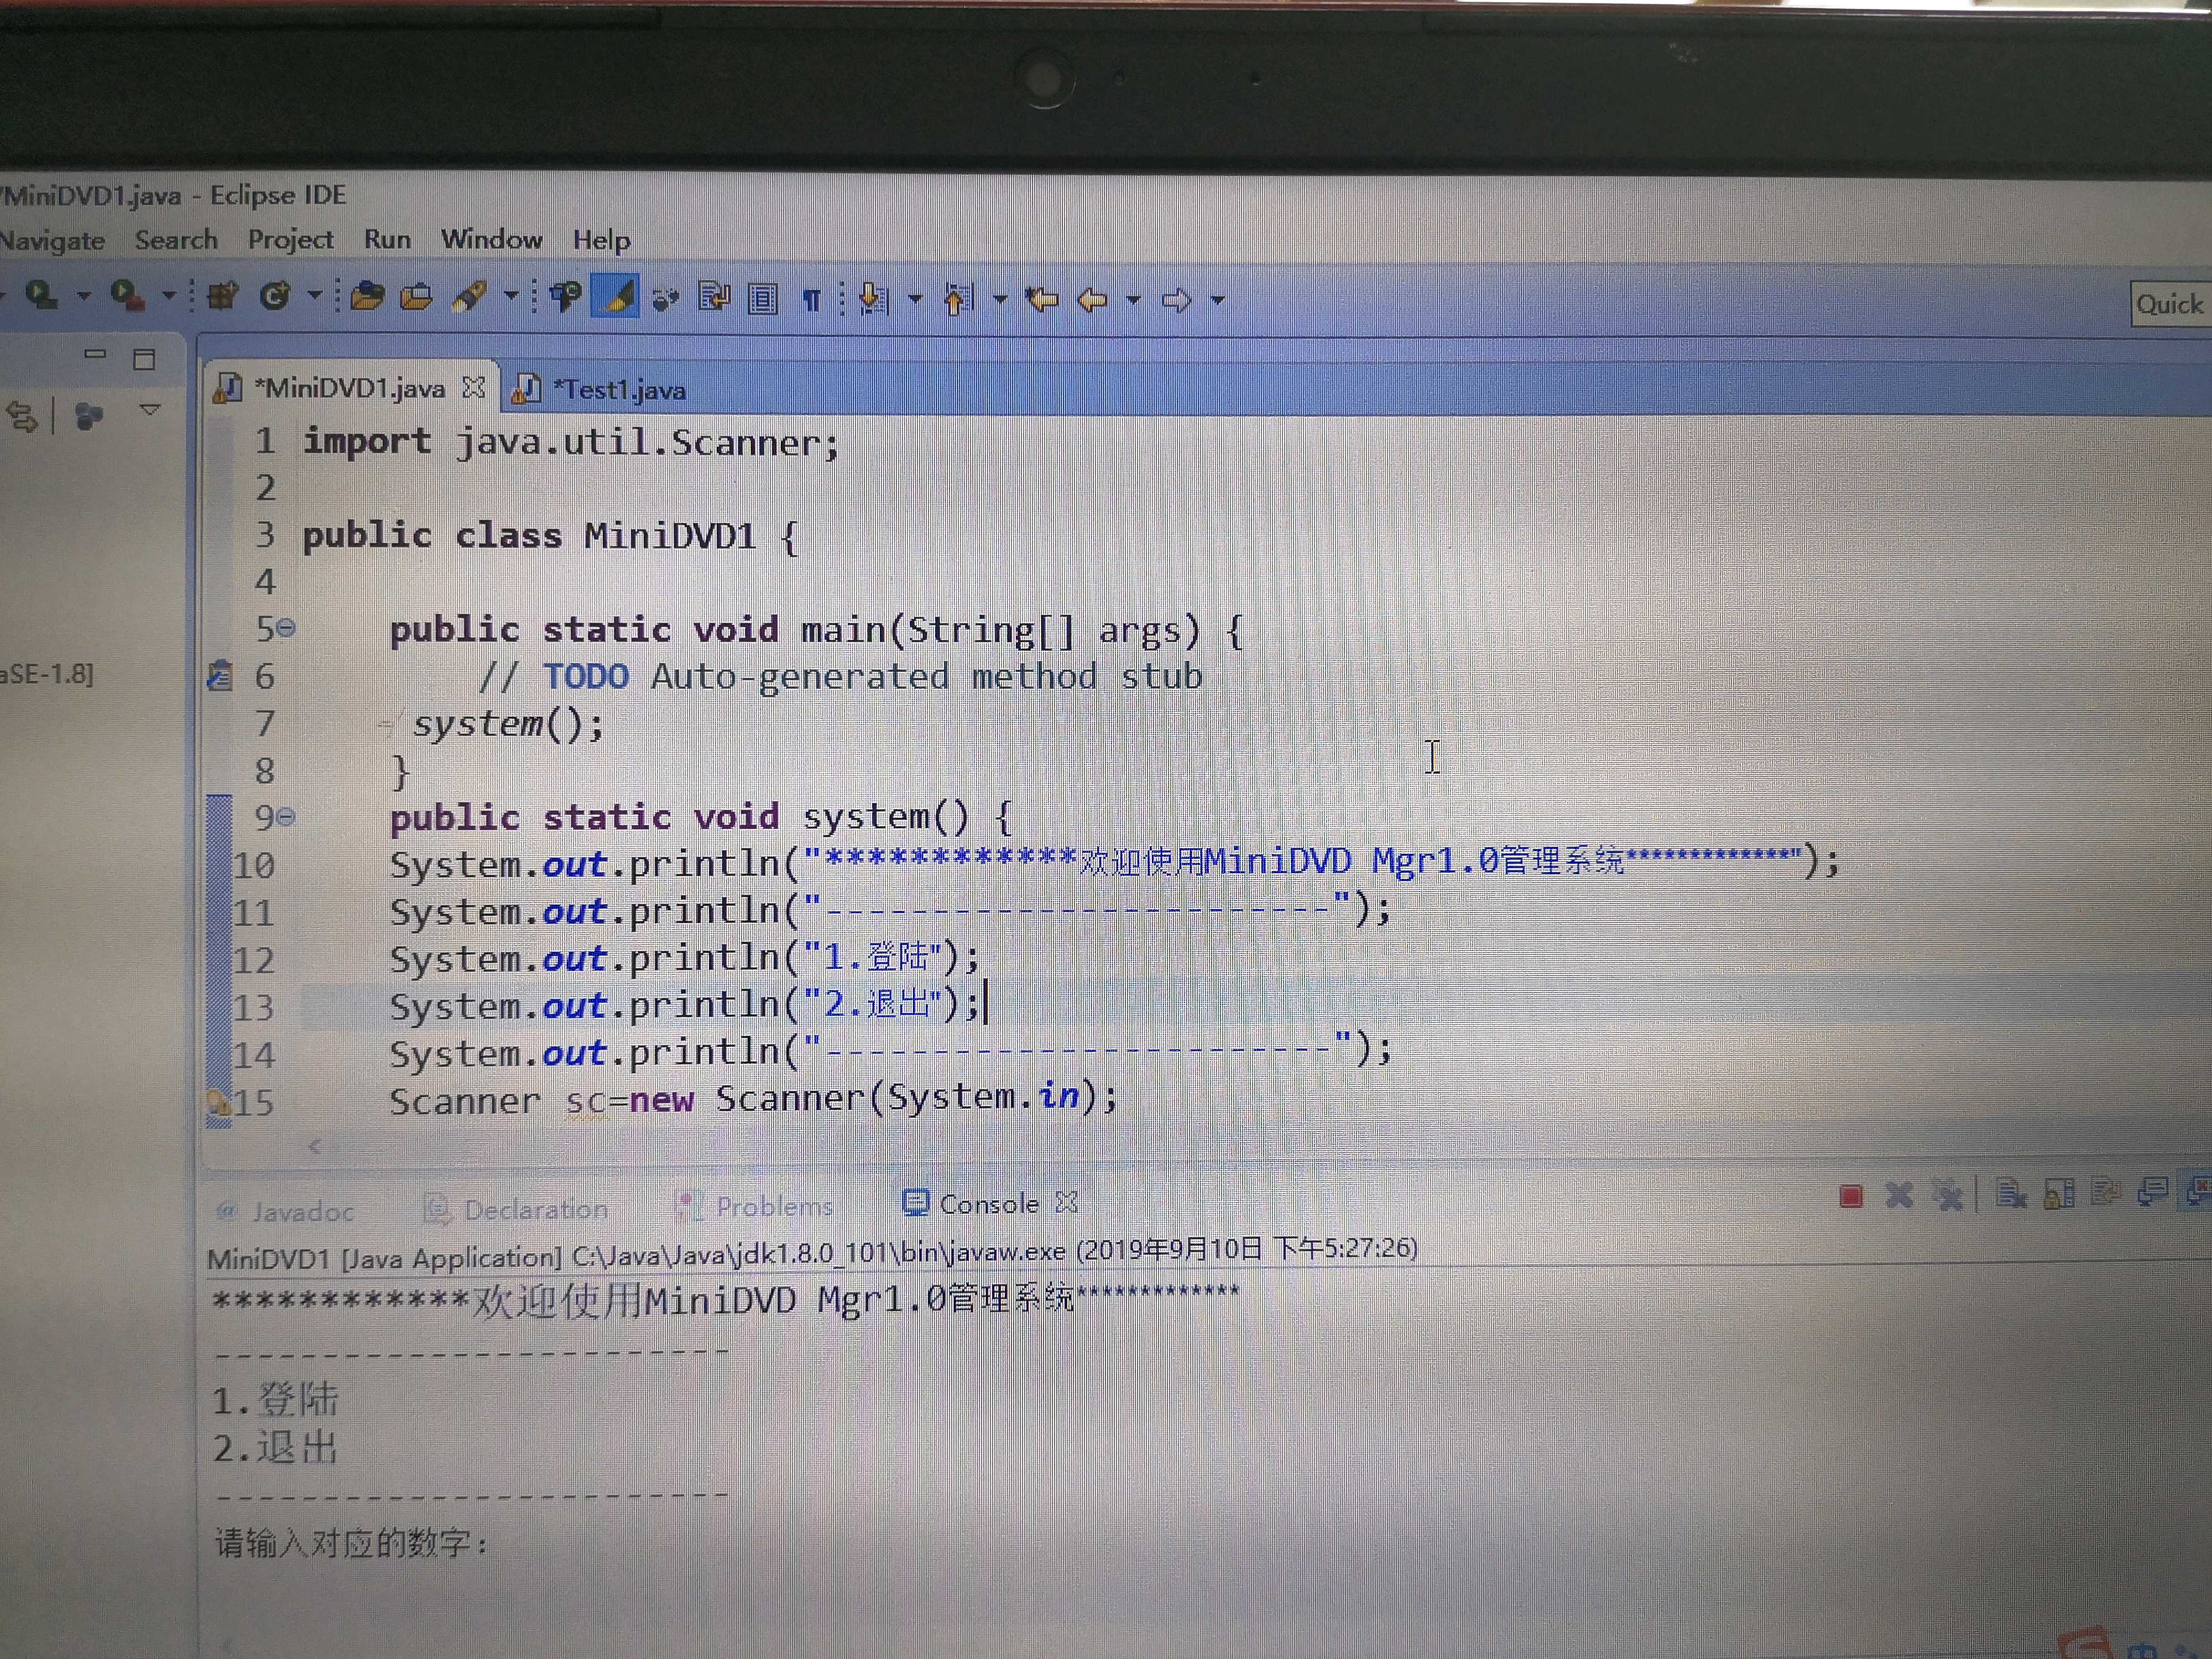Click console prompt text 请输入对应的数字
The width and height of the screenshot is (2212, 1659).
tap(352, 1543)
